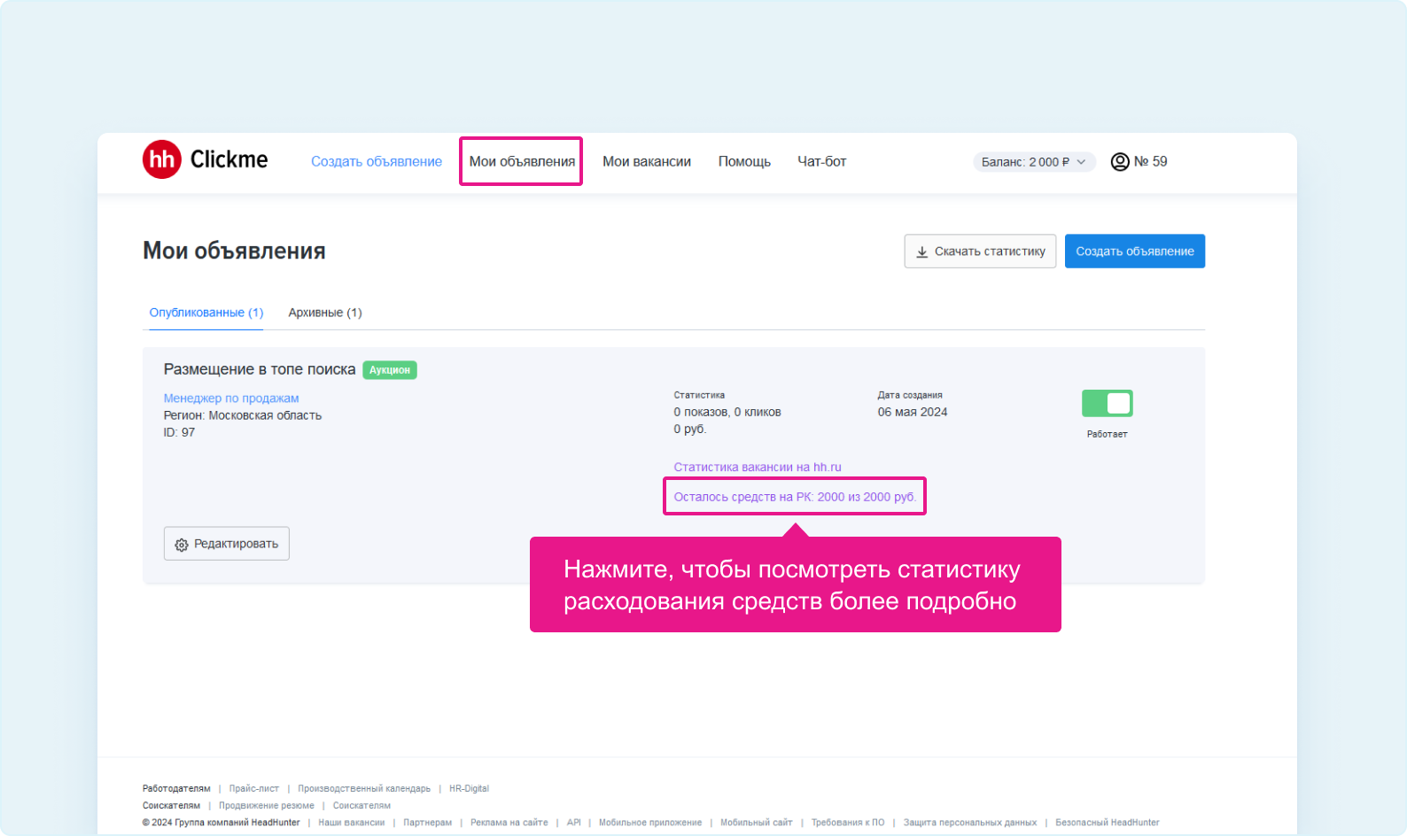Expand the Баланс: 2 000 ₽ dropdown
The width and height of the screenshot is (1407, 836).
click(x=1034, y=162)
